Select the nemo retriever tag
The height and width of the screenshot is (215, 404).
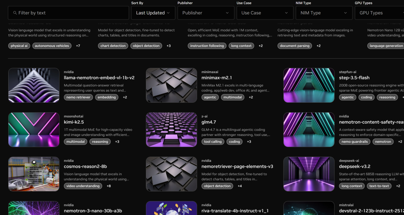click(78, 97)
